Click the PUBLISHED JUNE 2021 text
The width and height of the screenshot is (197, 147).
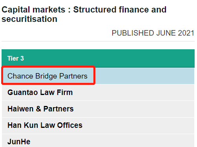pos(153,33)
